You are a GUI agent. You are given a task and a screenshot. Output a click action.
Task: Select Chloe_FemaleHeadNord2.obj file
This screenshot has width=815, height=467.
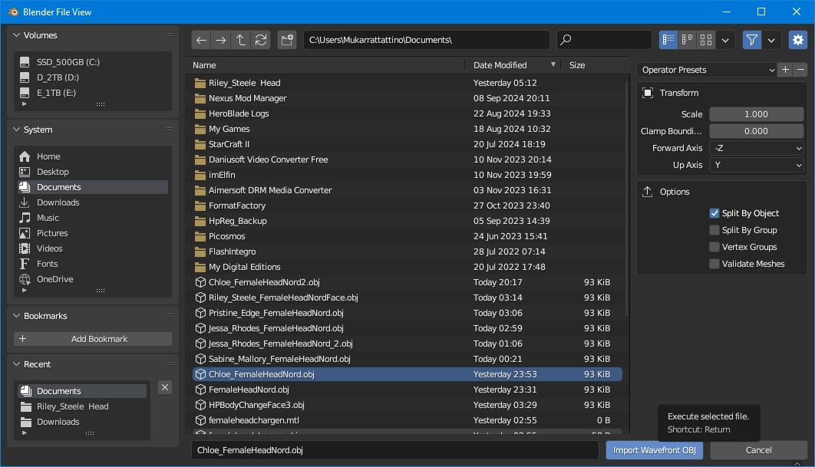(x=407, y=282)
